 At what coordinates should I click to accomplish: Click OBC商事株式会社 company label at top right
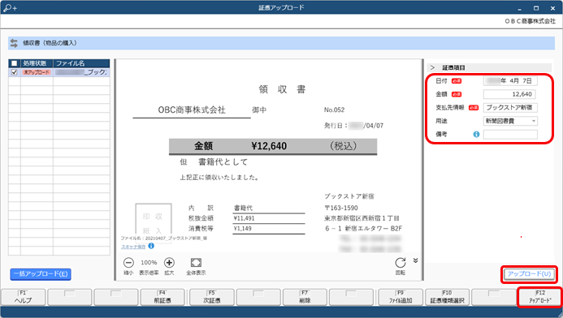(x=530, y=21)
